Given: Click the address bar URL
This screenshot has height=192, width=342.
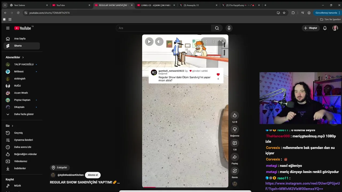Looking at the screenshot, I should (x=49, y=13).
